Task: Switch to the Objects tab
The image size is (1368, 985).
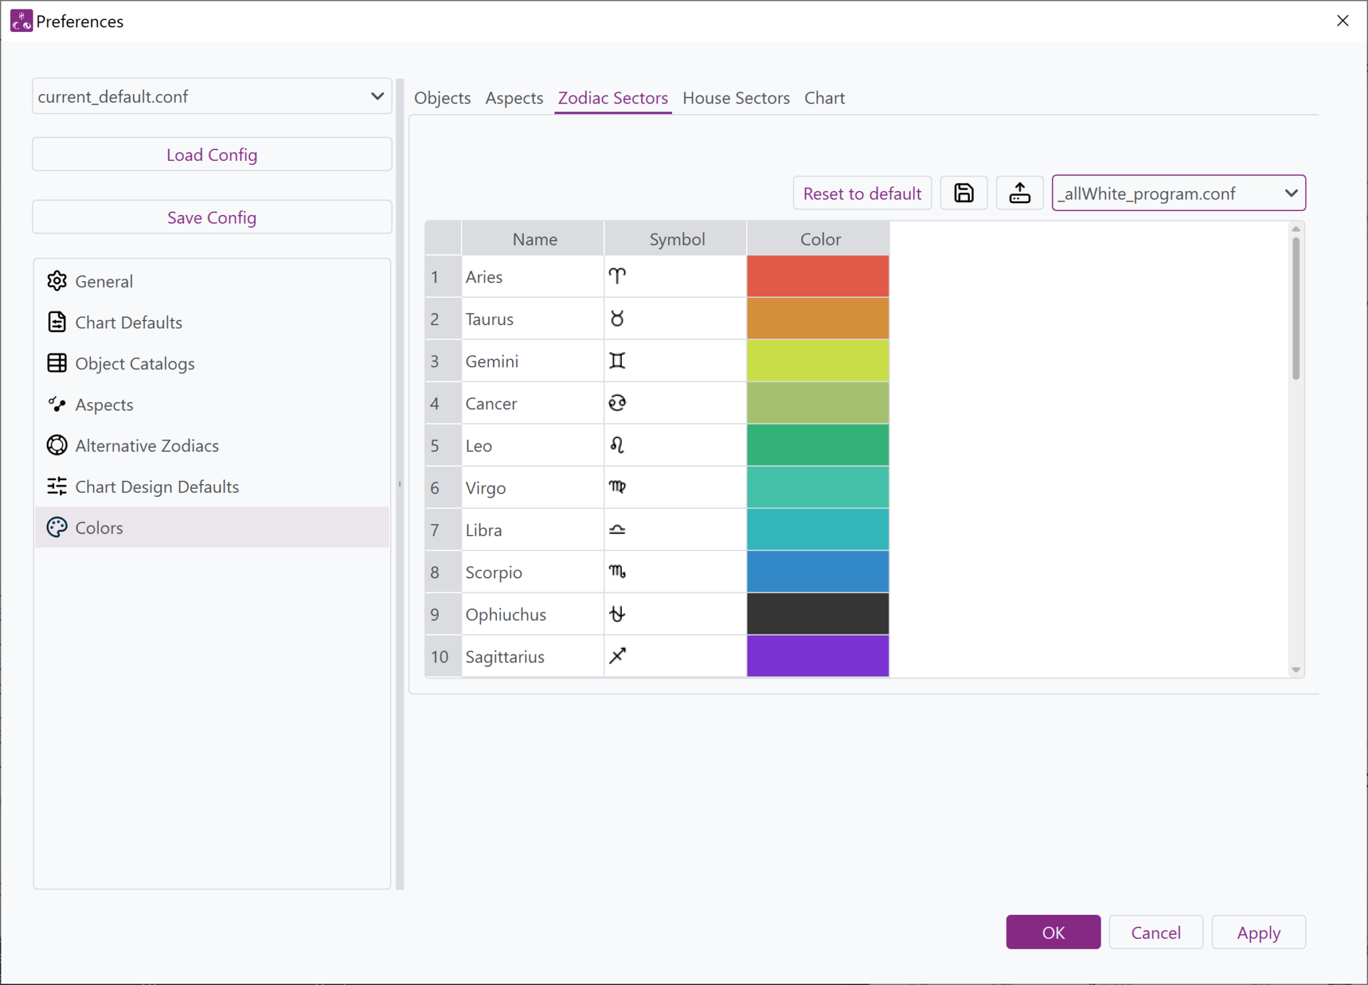Action: pyautogui.click(x=442, y=98)
